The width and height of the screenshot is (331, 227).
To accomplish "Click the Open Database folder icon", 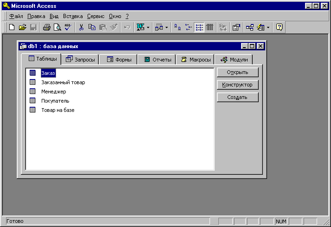I will 22,27.
